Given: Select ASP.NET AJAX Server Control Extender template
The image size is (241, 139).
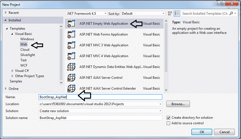Looking at the screenshot, I should pos(114,88).
